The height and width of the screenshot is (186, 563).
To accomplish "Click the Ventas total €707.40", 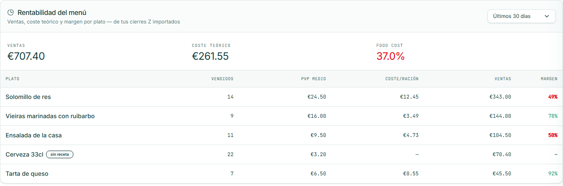I will tap(26, 56).
